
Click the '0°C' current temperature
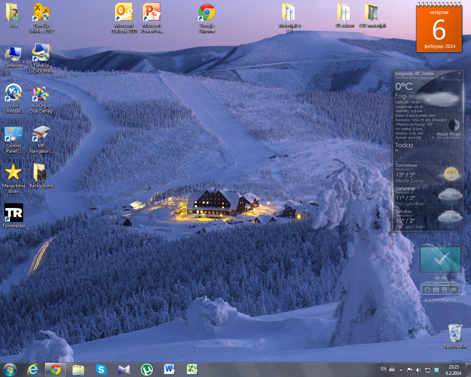(404, 87)
